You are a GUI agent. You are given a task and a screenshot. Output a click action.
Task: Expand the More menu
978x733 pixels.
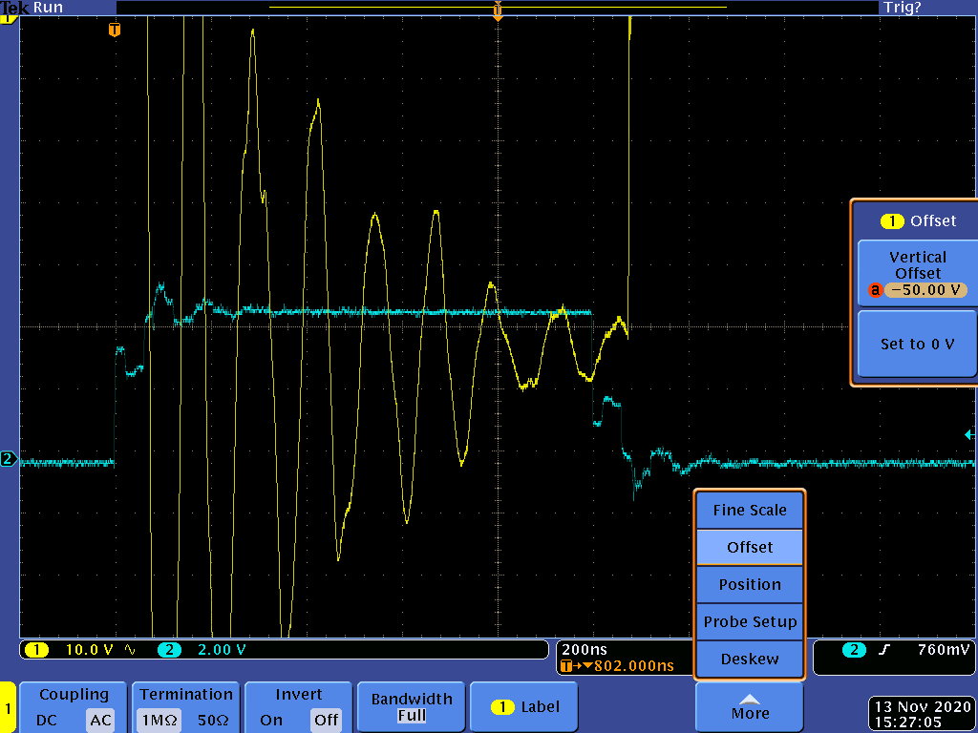[x=750, y=706]
